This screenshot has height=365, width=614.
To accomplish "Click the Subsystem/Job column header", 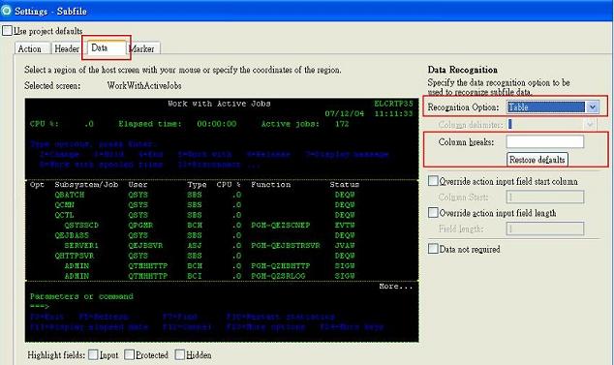I will [x=86, y=185].
